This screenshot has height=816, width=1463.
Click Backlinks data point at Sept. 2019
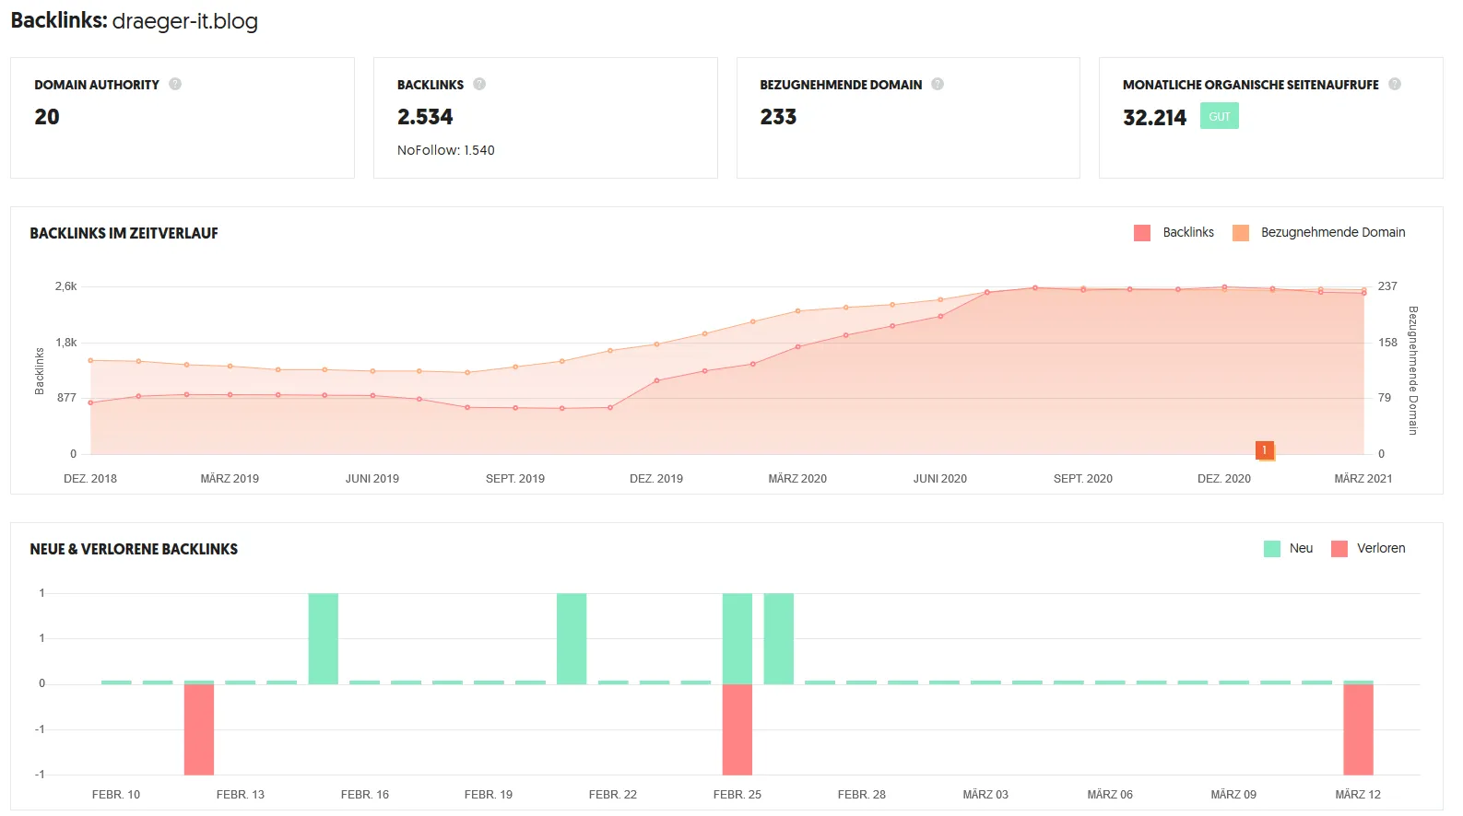click(x=515, y=408)
